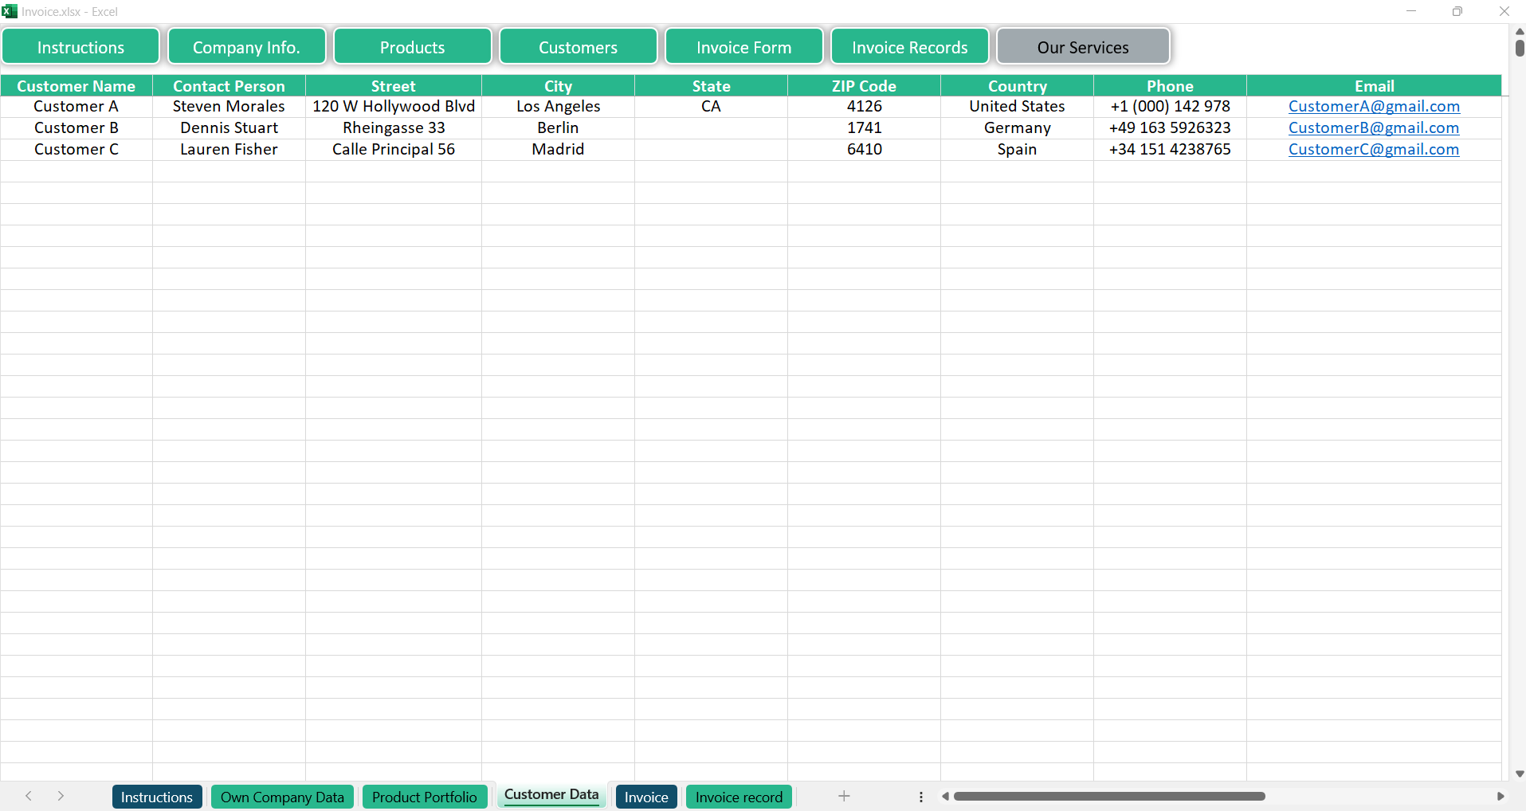Open the CustomerA@gmail.com email link
This screenshot has height=811, width=1526.
pos(1374,107)
